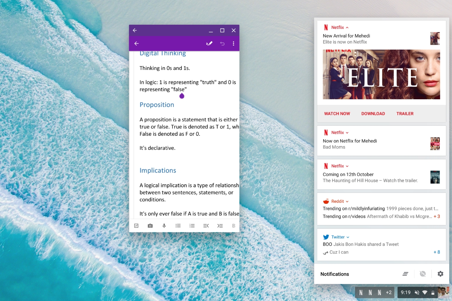The height and width of the screenshot is (301, 452).
Task: Start audio recording with the microphone icon
Action: tap(164, 226)
